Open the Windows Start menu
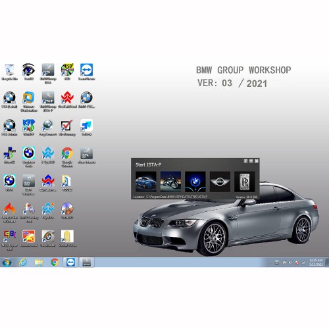 pos(7,263)
